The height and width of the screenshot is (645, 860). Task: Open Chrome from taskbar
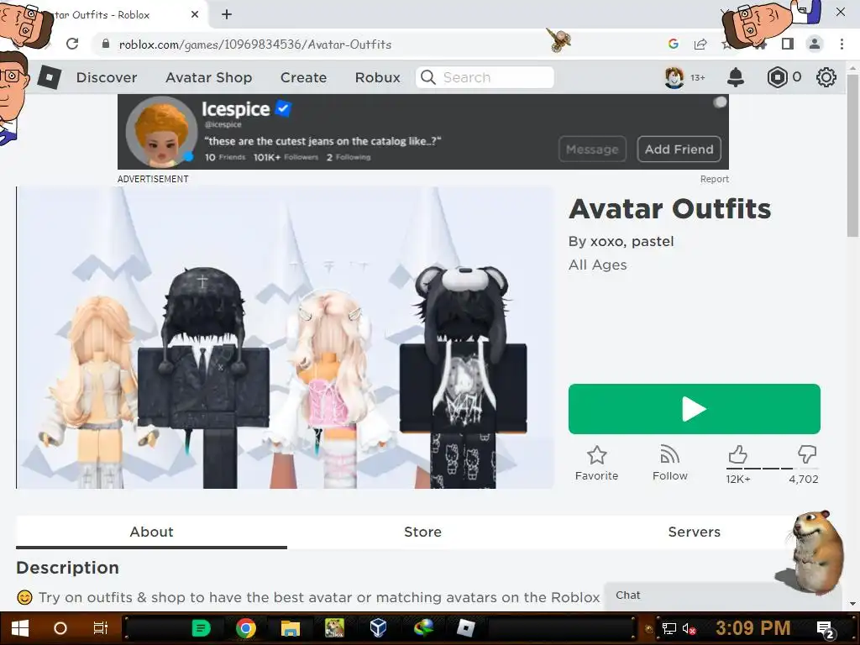(x=246, y=628)
